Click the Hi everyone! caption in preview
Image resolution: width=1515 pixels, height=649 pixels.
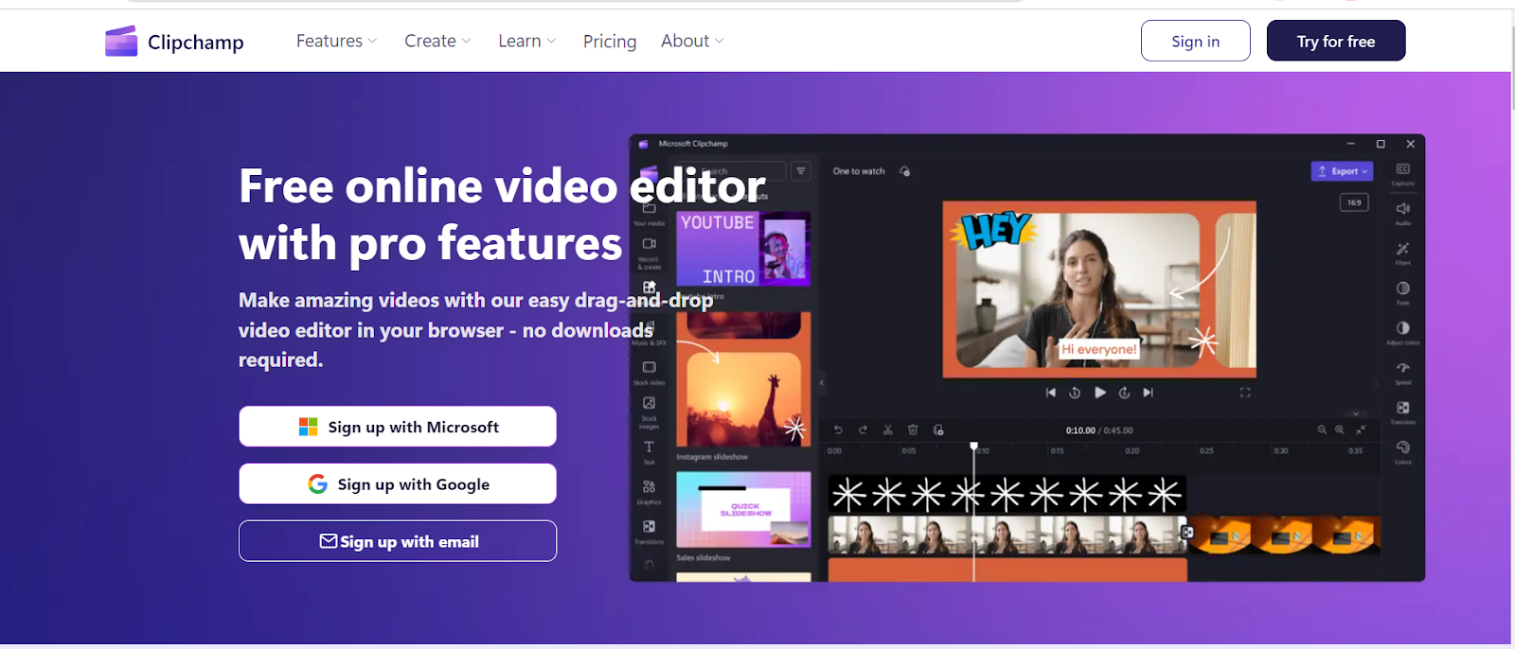[x=1098, y=349]
